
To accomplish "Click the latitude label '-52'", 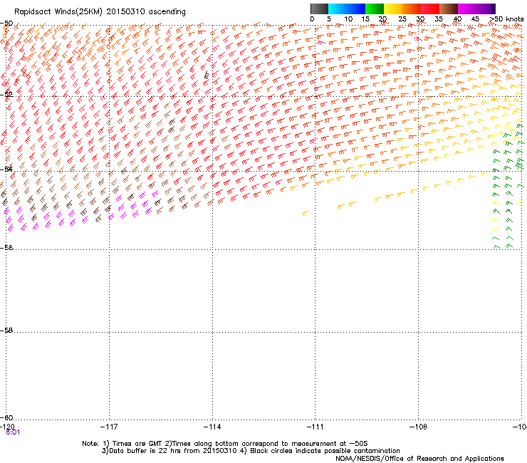I will pos(6,95).
